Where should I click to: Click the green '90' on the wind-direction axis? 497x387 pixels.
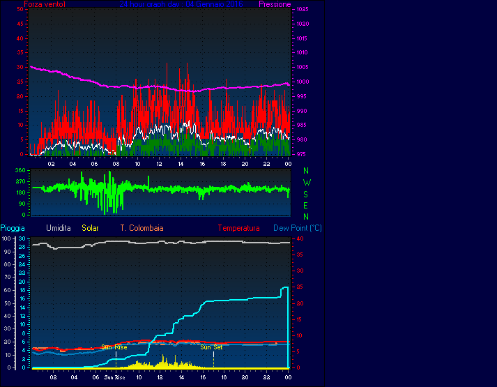(x=22, y=204)
